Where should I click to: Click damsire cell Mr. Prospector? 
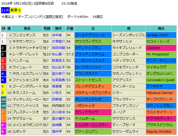pyautogui.click(x=161, y=54)
